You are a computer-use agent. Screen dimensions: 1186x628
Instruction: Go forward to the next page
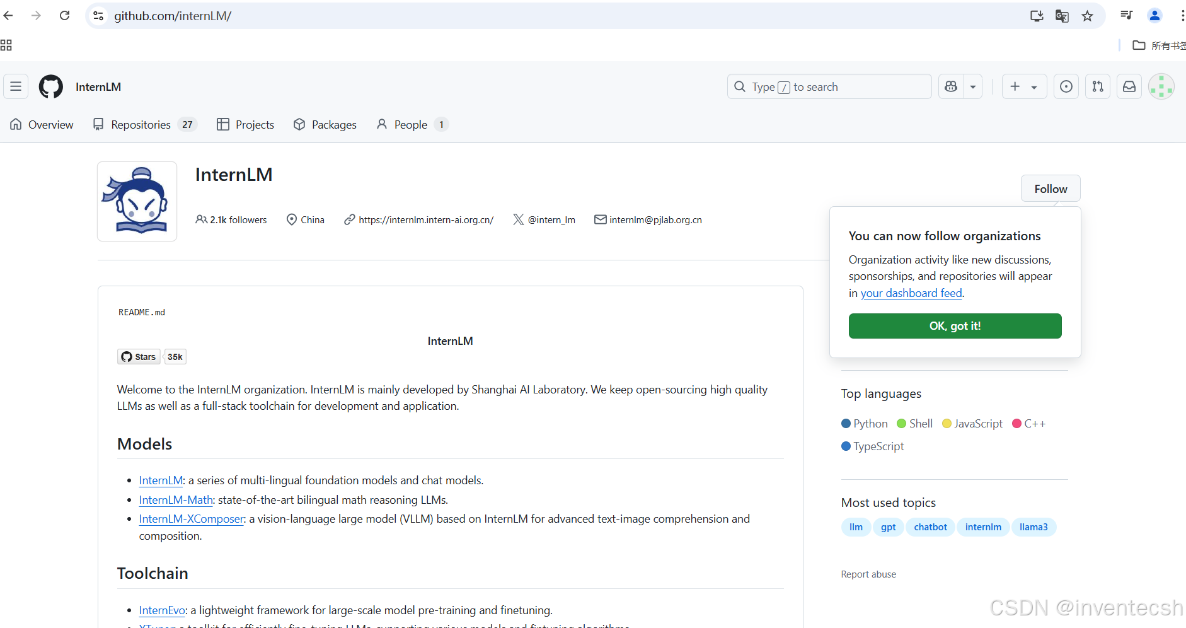(x=36, y=16)
